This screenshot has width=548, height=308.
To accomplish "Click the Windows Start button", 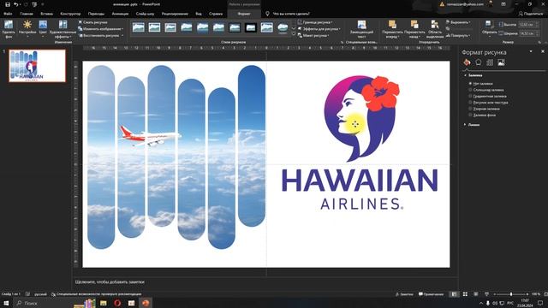I will click(6, 303).
